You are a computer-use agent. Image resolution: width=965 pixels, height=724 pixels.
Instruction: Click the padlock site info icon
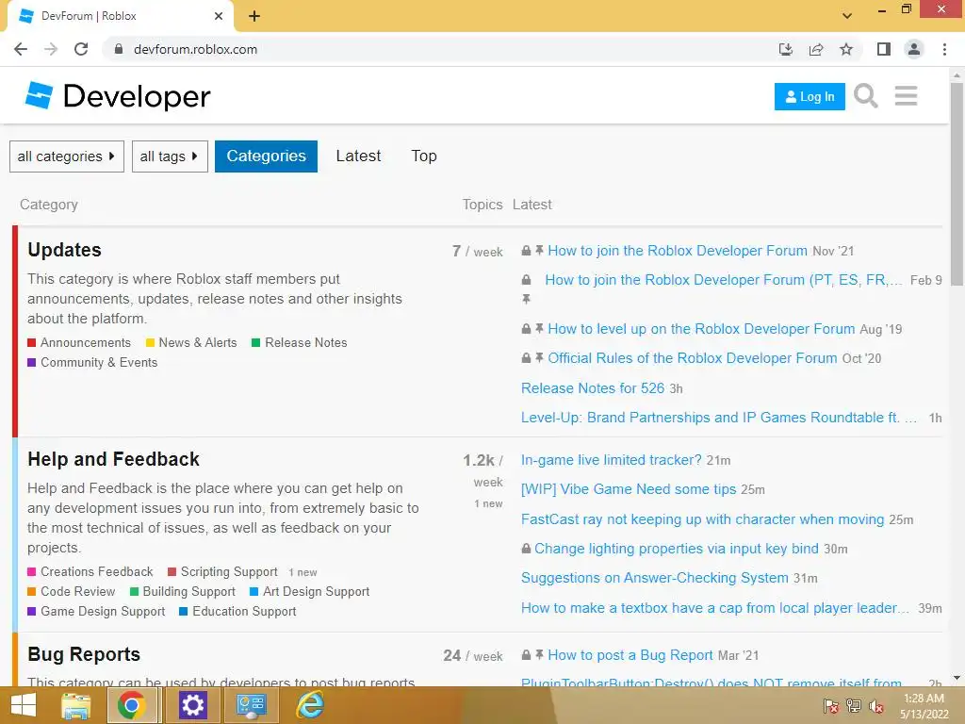tap(119, 49)
